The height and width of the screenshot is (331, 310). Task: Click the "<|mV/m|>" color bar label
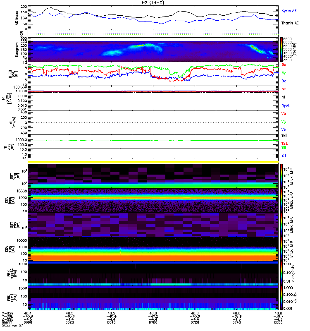tap(293, 273)
